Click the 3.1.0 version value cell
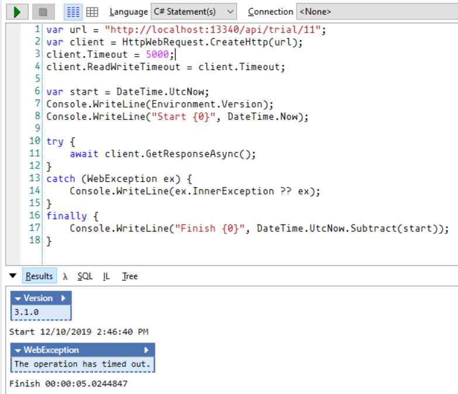This screenshot has width=458, height=394. (41, 312)
